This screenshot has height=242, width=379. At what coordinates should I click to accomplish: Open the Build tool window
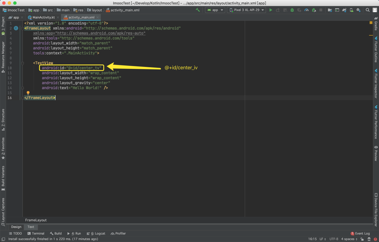pyautogui.click(x=56, y=233)
